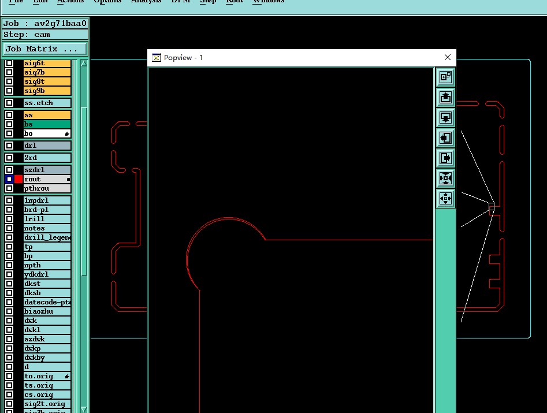Select the brd-pl layer name
This screenshot has width=547, height=413.
(47, 210)
